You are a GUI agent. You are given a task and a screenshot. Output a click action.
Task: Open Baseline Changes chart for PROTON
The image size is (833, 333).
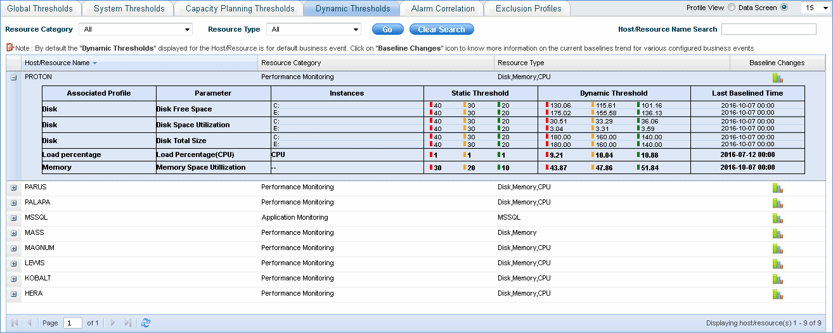(x=777, y=78)
